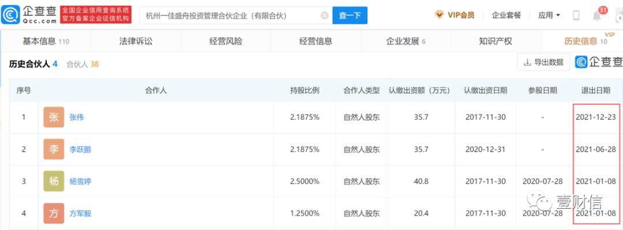
Task: Click the 参股日期 column header
Action: click(x=543, y=90)
